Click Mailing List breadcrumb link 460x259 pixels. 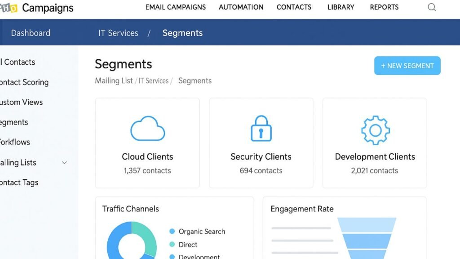click(x=114, y=81)
